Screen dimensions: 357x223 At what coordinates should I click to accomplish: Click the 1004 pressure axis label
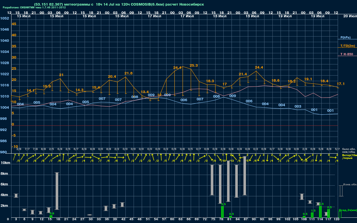pyautogui.click(x=4, y=108)
